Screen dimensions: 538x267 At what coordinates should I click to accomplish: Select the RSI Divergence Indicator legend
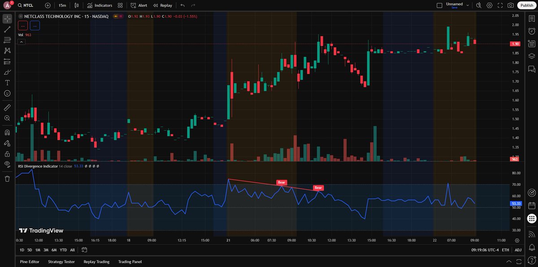point(38,166)
